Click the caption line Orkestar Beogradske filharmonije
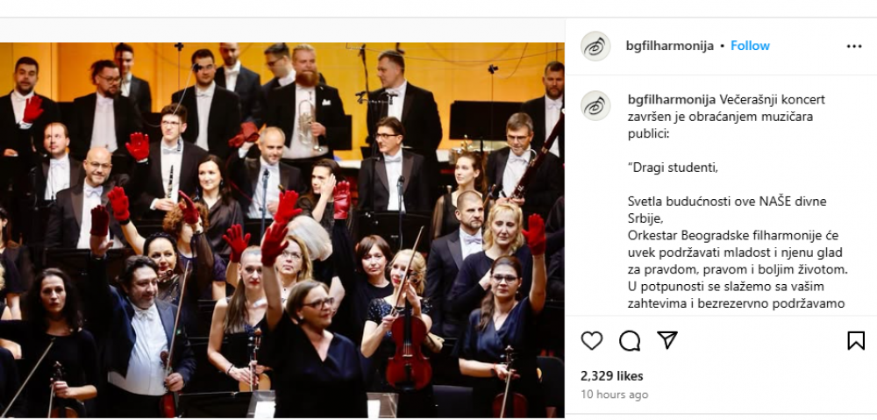 733,236
